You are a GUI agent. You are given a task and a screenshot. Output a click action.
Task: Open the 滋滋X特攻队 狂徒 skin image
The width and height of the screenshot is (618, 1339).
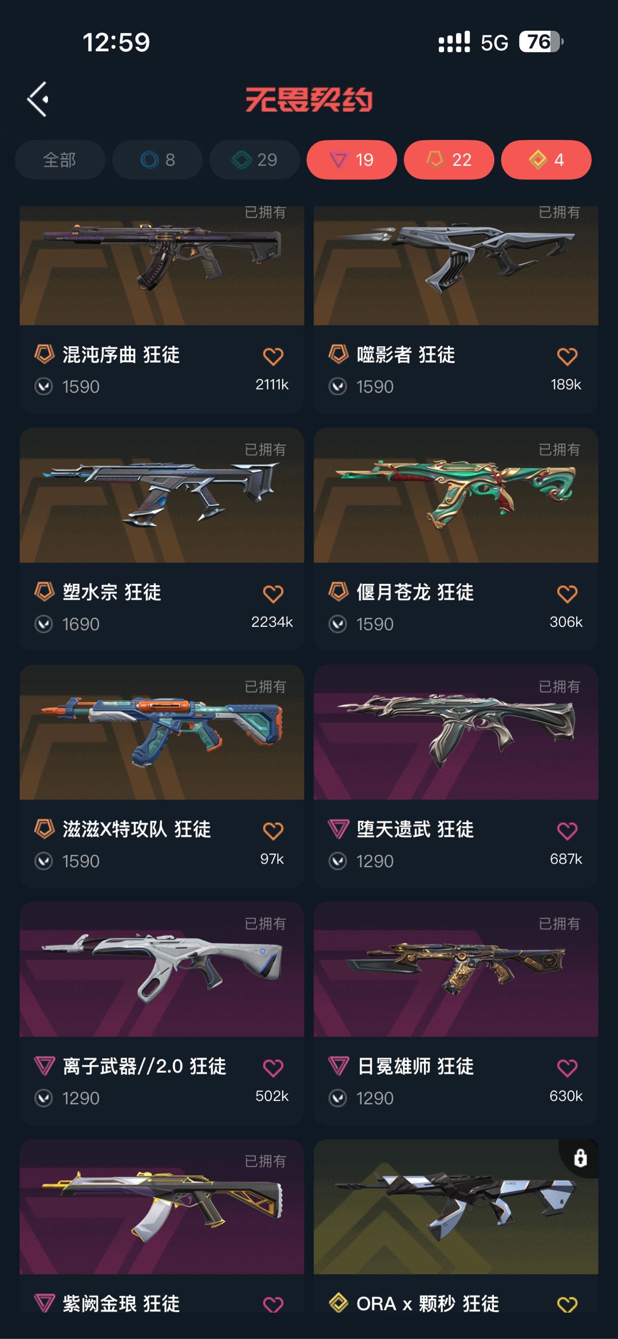coord(162,732)
